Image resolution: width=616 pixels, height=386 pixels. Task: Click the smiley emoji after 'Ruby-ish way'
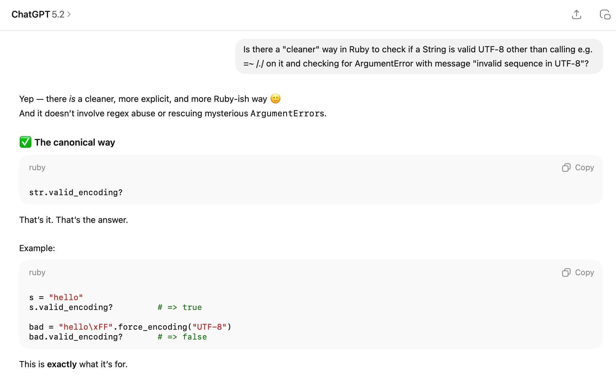coord(275,99)
